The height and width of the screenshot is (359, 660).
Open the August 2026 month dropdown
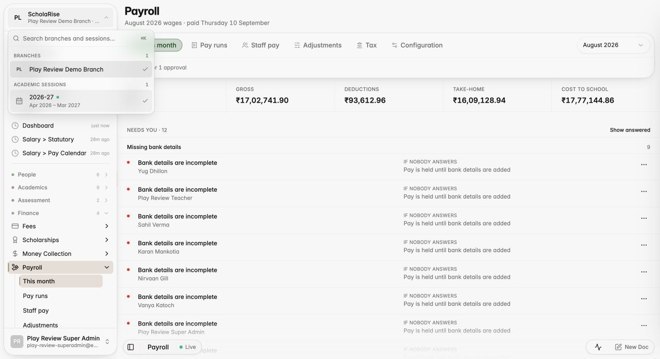click(613, 45)
